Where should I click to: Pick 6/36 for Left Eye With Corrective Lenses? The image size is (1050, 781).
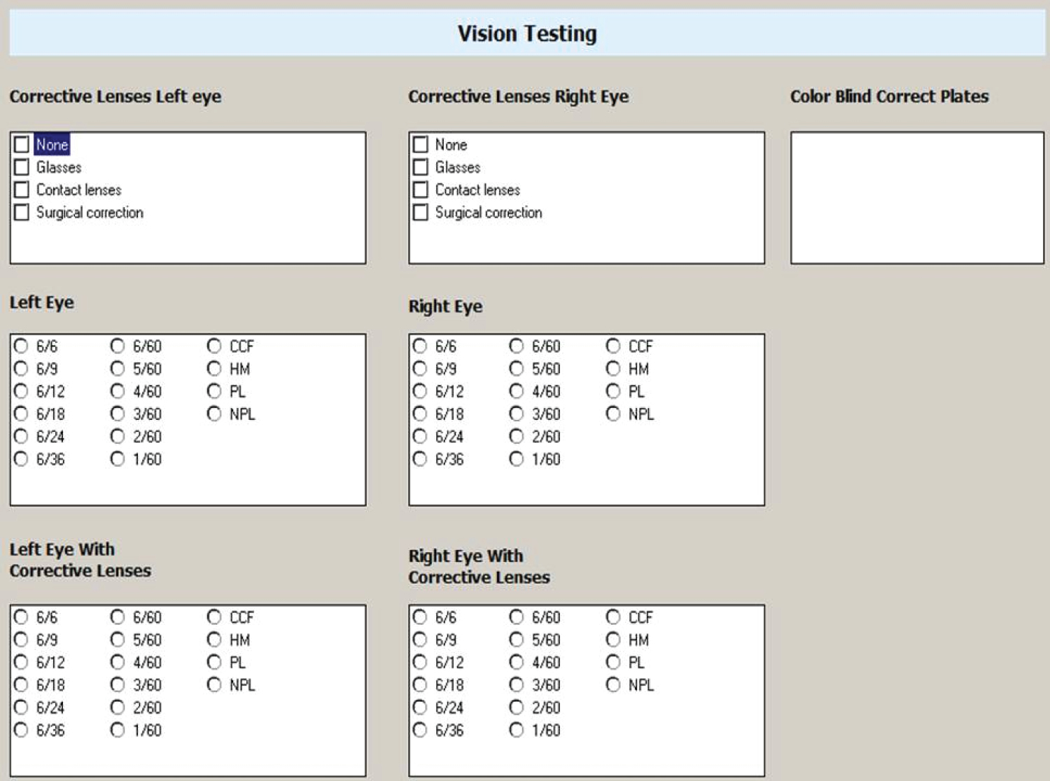[22, 730]
